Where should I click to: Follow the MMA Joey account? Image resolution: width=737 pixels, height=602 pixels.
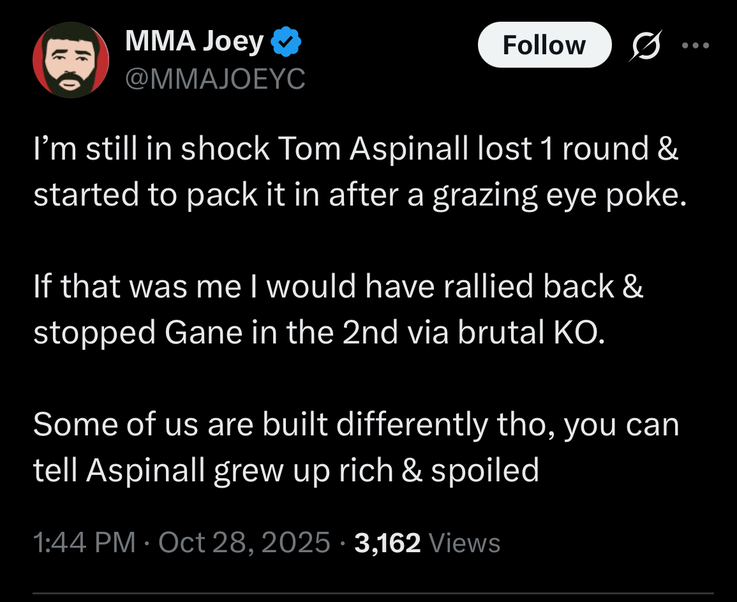(x=544, y=45)
